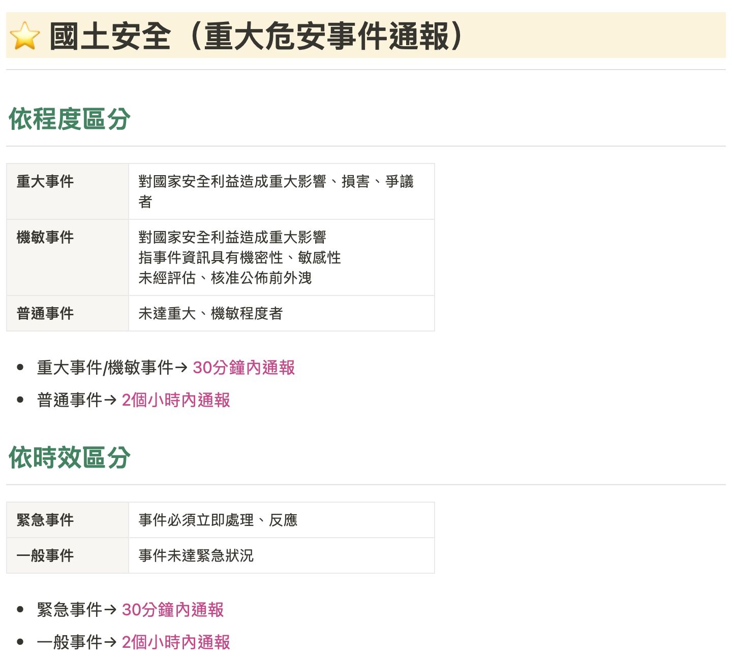Select the 重大事件 table row label

click(45, 181)
